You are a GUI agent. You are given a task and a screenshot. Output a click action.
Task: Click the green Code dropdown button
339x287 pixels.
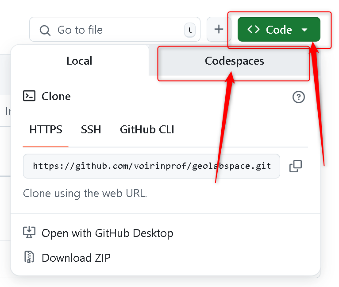pyautogui.click(x=279, y=29)
